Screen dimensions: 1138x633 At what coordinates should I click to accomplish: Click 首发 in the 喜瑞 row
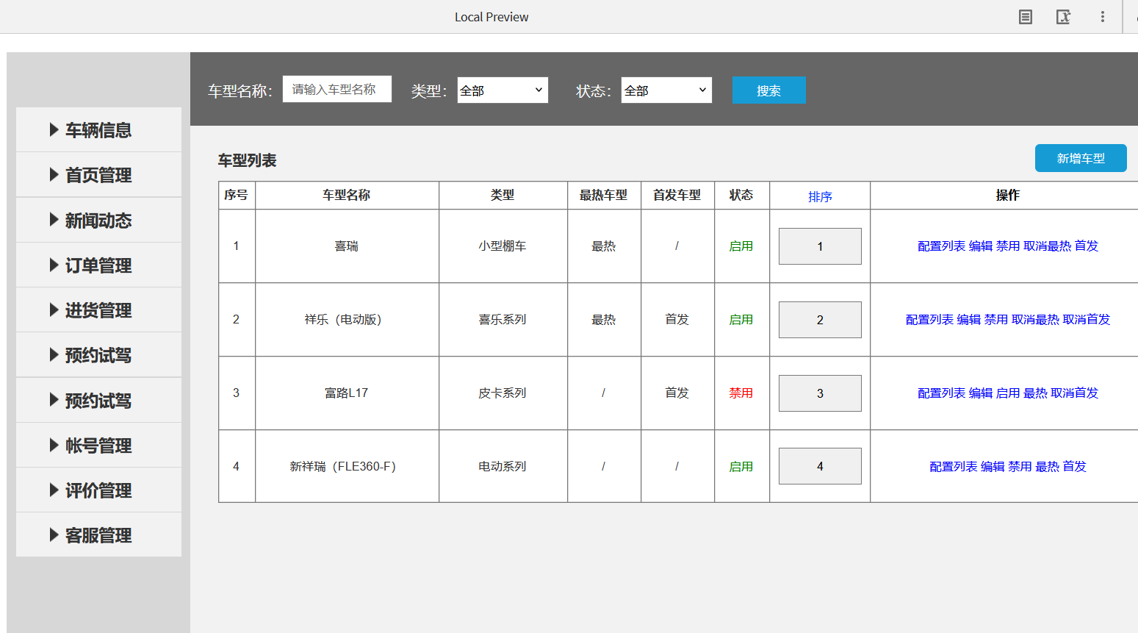[1087, 246]
